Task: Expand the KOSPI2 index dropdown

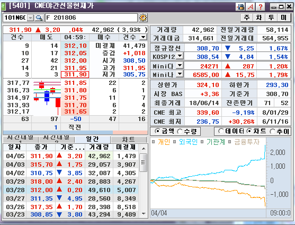Action: click(180, 56)
